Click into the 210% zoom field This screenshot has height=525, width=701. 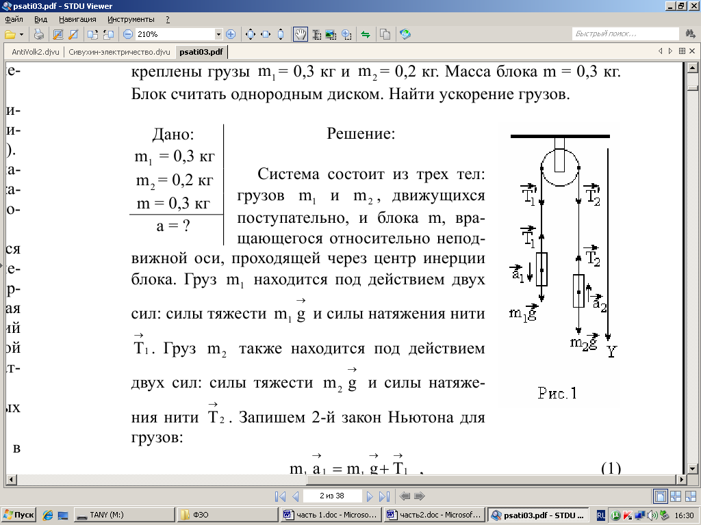(175, 34)
